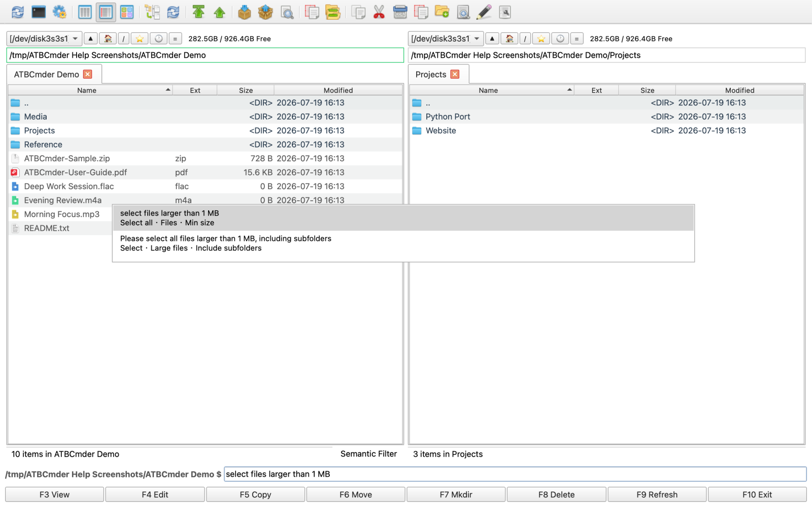The width and height of the screenshot is (812, 507).
Task: Open properties via the wrench toolbar icon
Action: (x=505, y=12)
